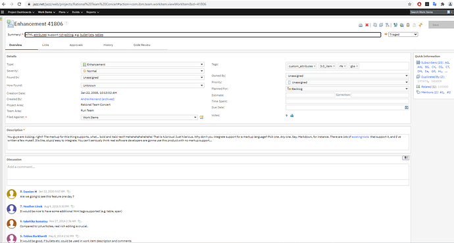The image size is (454, 243).
Task: Open the Plans menu
Action: 63,12
